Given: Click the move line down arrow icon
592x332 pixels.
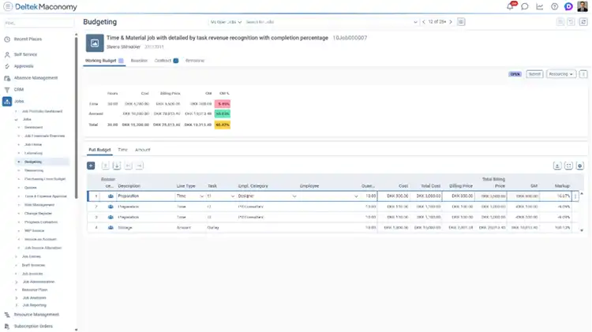Looking at the screenshot, I should (117, 166).
